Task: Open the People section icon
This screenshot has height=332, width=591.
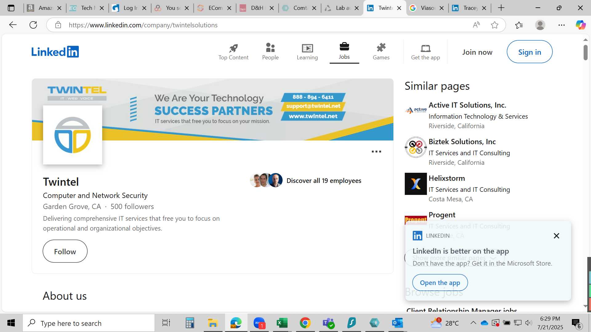Action: pyautogui.click(x=270, y=48)
